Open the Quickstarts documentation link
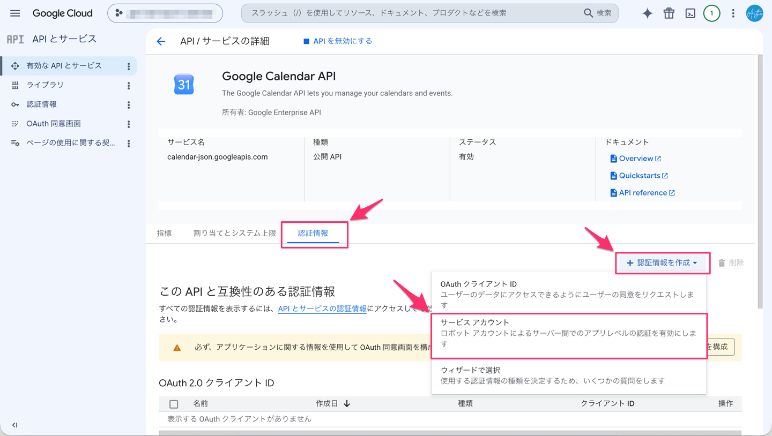The height and width of the screenshot is (436, 772). [x=639, y=176]
